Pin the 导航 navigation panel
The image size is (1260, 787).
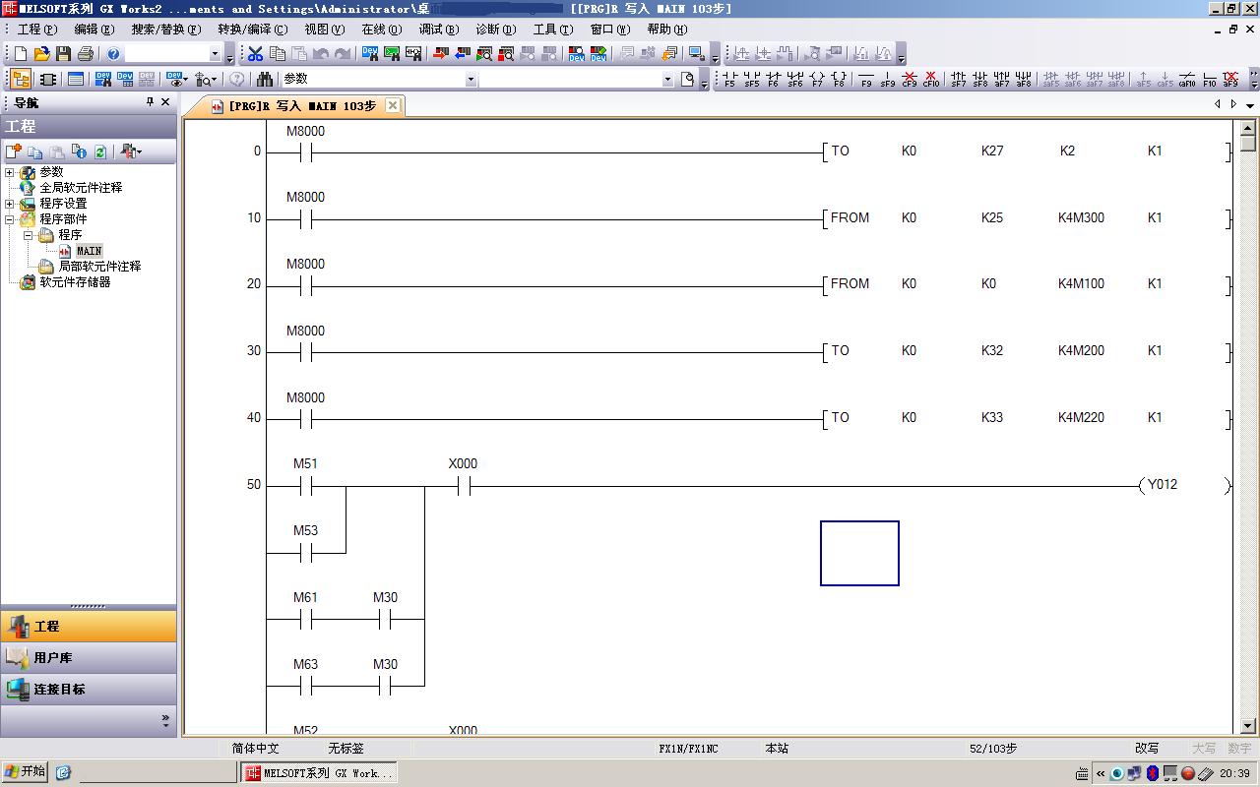(x=150, y=102)
